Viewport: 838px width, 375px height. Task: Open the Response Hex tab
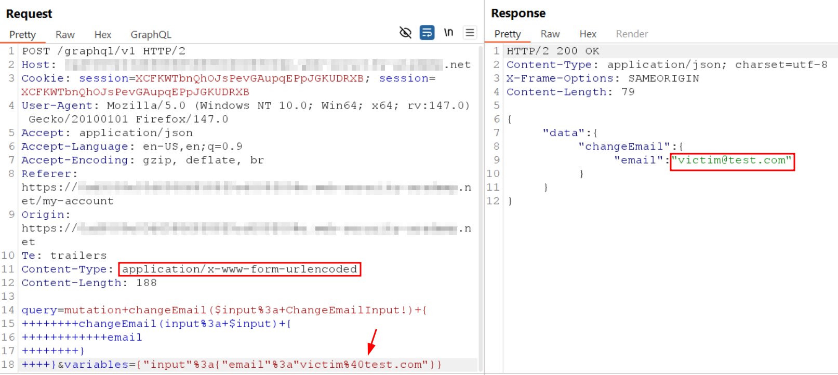[x=588, y=34]
